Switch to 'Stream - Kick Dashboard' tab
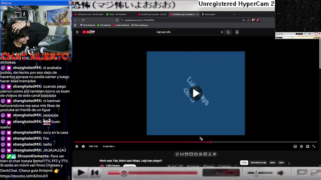 tap(116, 14)
